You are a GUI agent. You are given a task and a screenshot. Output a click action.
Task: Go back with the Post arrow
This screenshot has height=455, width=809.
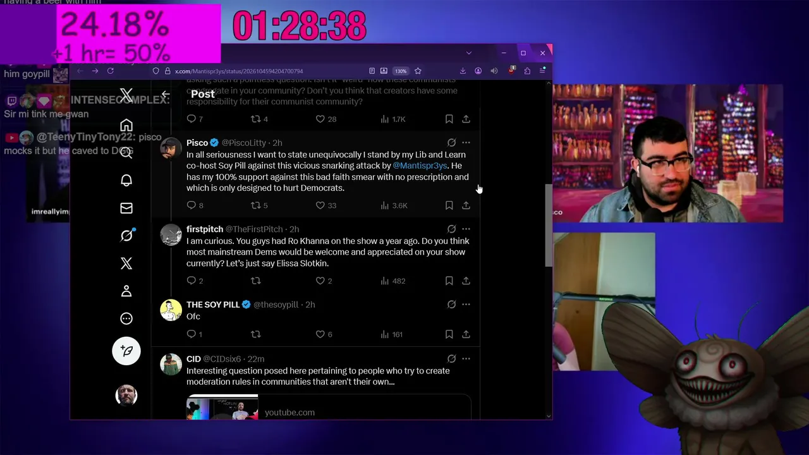click(x=166, y=95)
